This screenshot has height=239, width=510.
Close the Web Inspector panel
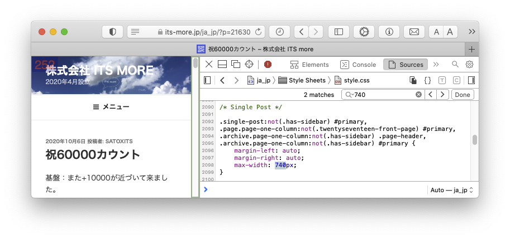point(209,65)
